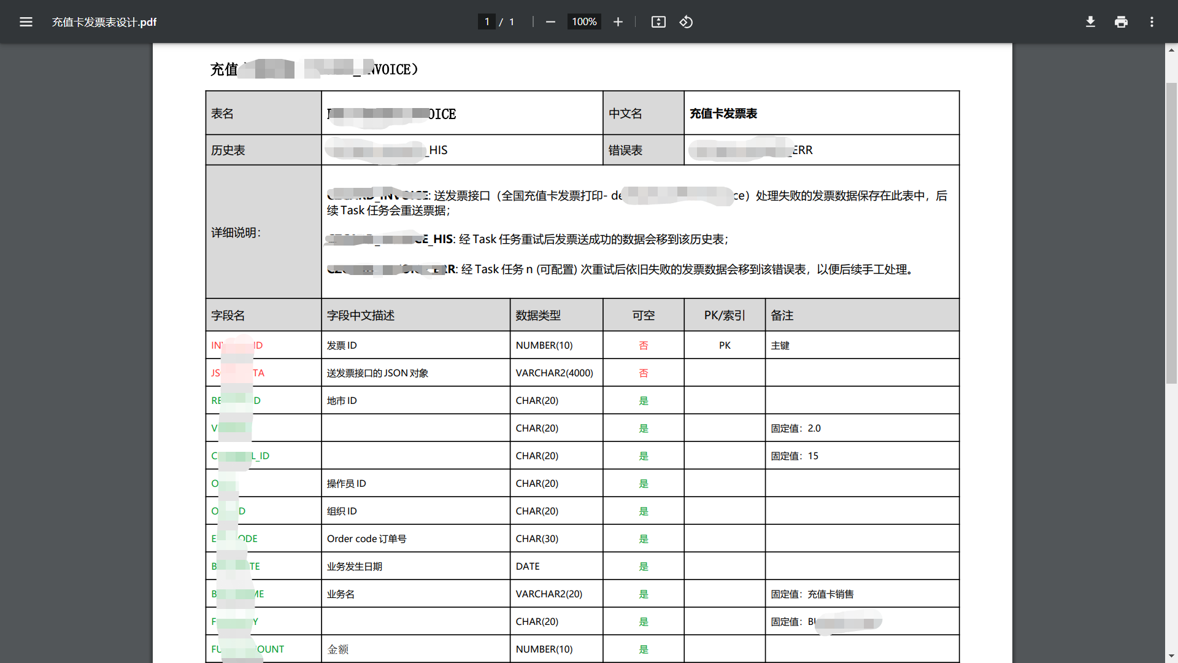The image size is (1178, 663).
Task: Click the PK/索引 column header
Action: point(725,316)
